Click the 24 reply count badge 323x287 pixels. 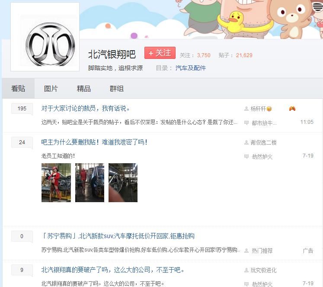[x=22, y=142]
